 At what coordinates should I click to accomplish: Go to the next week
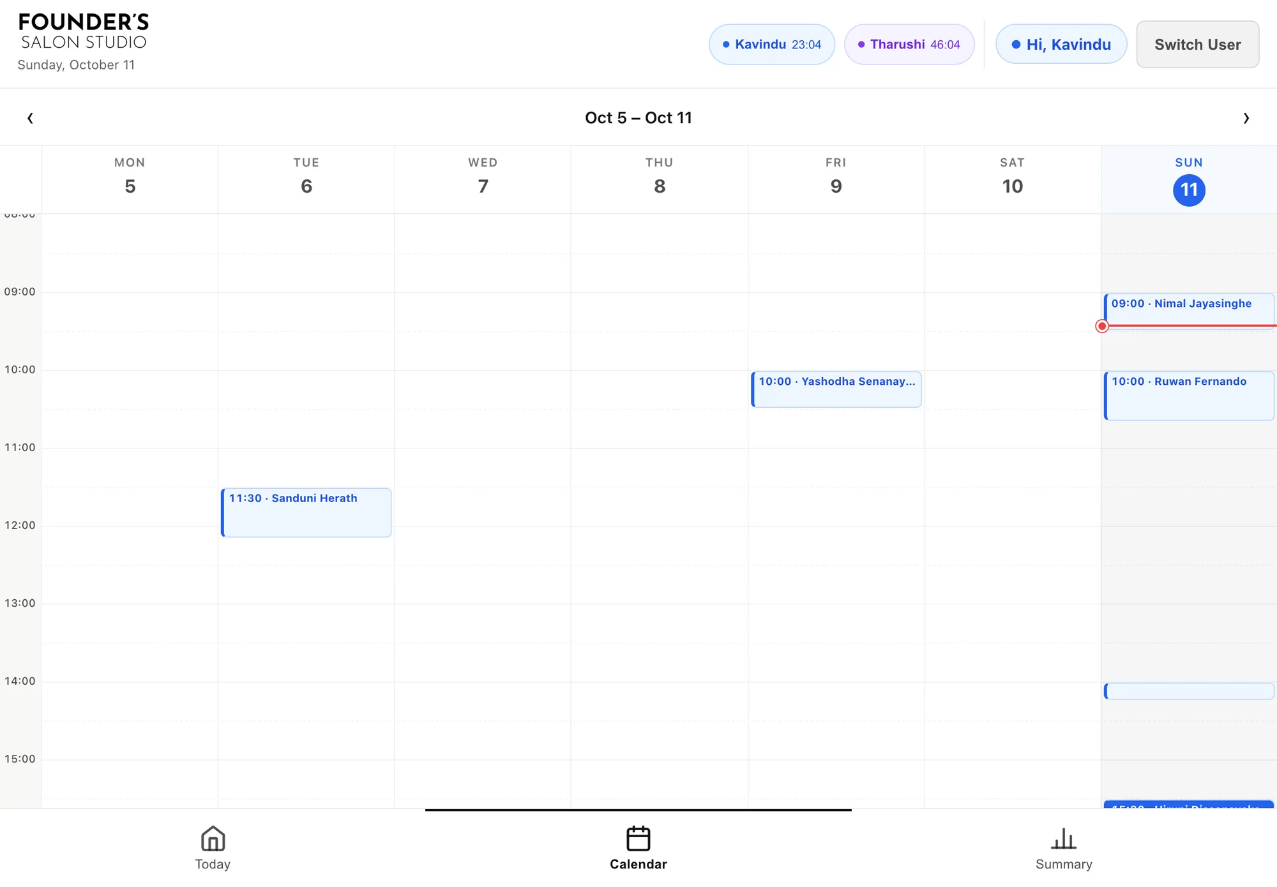coord(1246,118)
